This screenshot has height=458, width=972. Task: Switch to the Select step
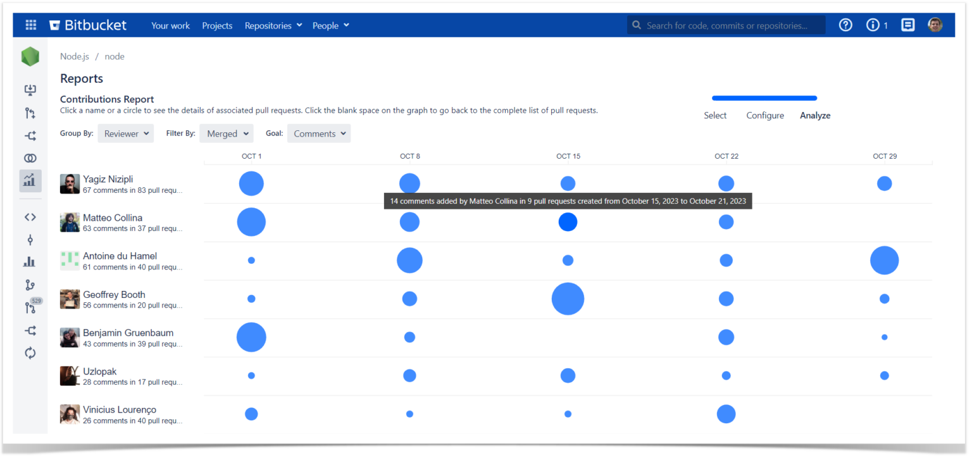pyautogui.click(x=715, y=115)
